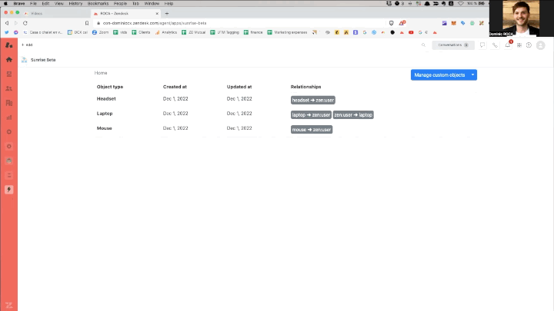Click the notifications bell icon

click(507, 45)
